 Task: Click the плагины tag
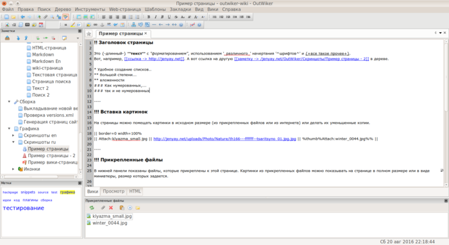(x=30, y=200)
